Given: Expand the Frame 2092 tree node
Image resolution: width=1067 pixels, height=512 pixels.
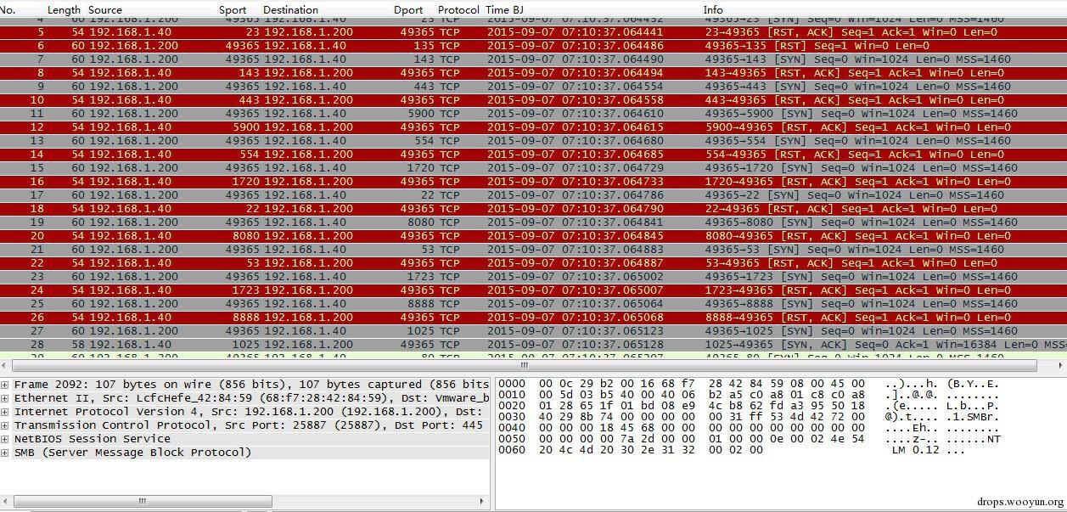Looking at the screenshot, I should point(5,385).
